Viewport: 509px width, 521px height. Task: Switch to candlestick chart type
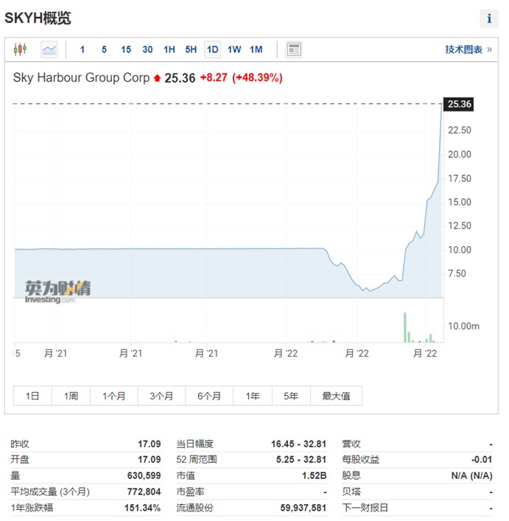click(x=20, y=49)
